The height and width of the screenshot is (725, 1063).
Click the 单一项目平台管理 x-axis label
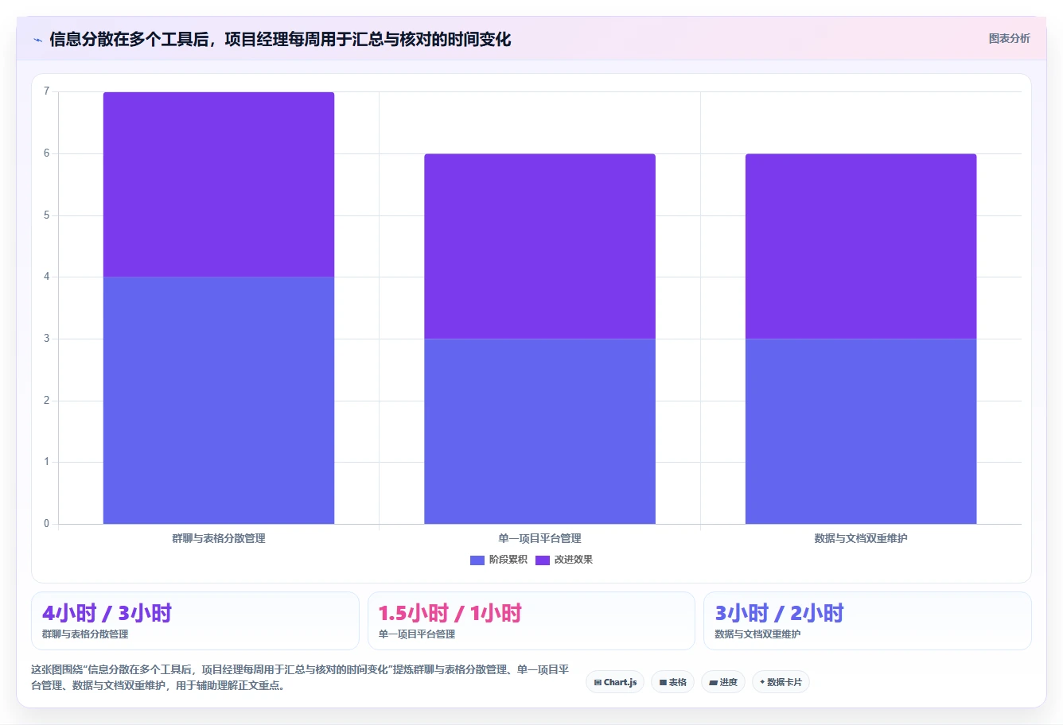[539, 538]
